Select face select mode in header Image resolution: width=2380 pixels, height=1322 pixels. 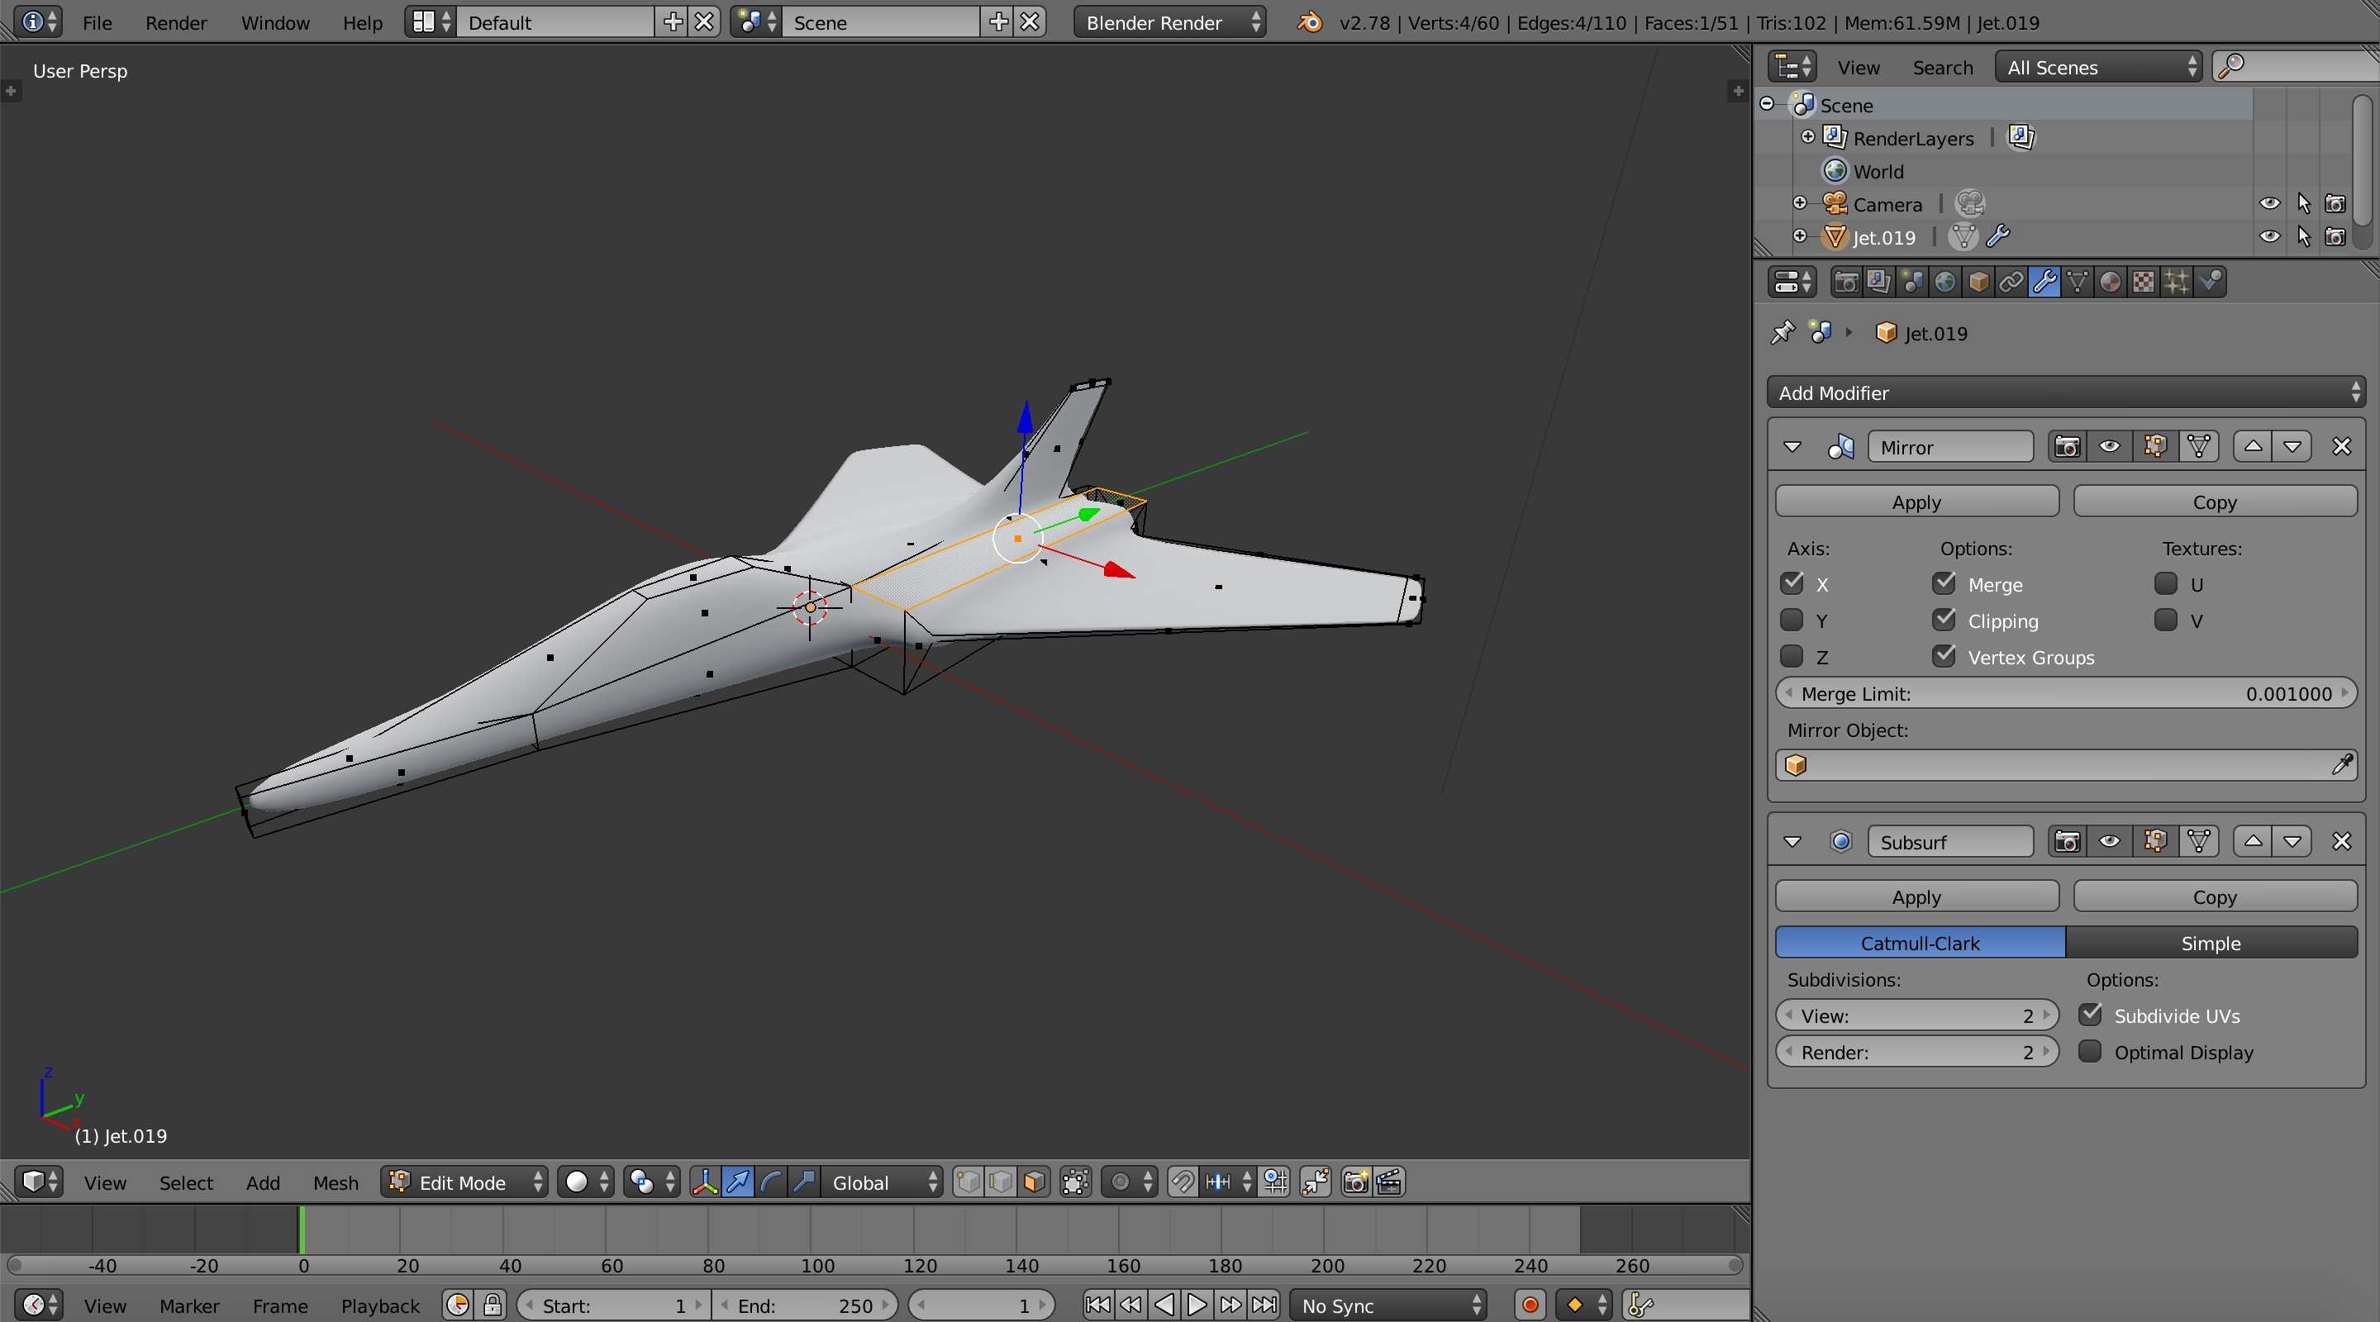1034,1182
